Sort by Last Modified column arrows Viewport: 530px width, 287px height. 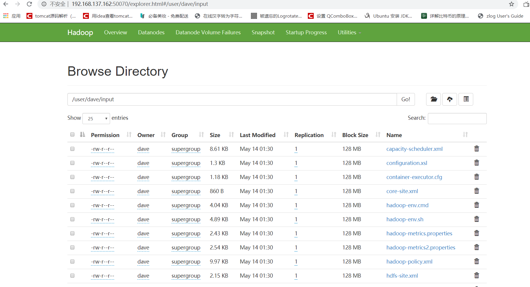pos(286,135)
